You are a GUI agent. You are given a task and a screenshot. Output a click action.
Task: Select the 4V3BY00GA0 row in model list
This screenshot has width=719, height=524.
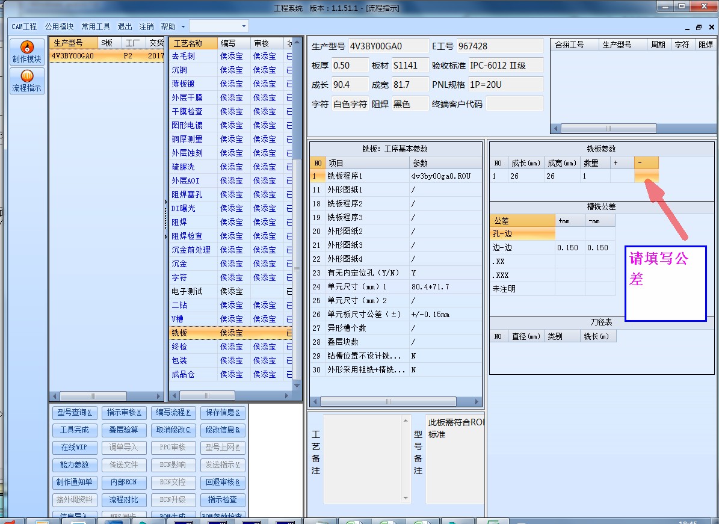106,56
